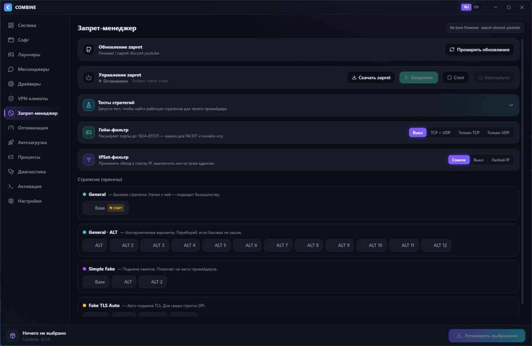Click 'Остановлено' status in Управление zapret
Screen dimensions: 532x346
click(x=116, y=82)
